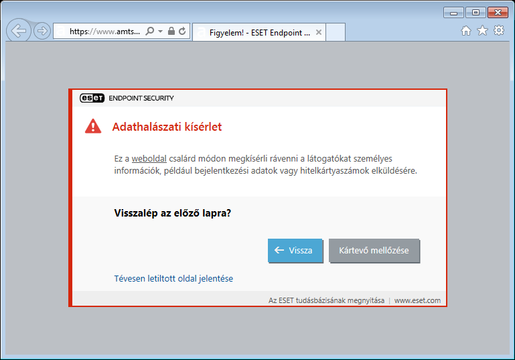Click the URL address field
515x360 pixels.
tap(104, 32)
